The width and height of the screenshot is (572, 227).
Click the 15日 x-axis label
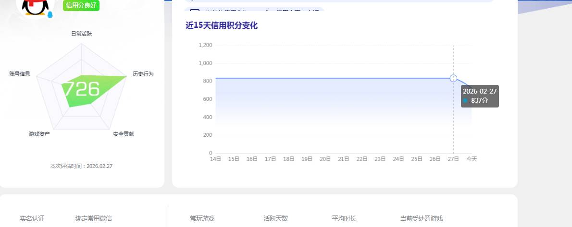tap(234, 159)
